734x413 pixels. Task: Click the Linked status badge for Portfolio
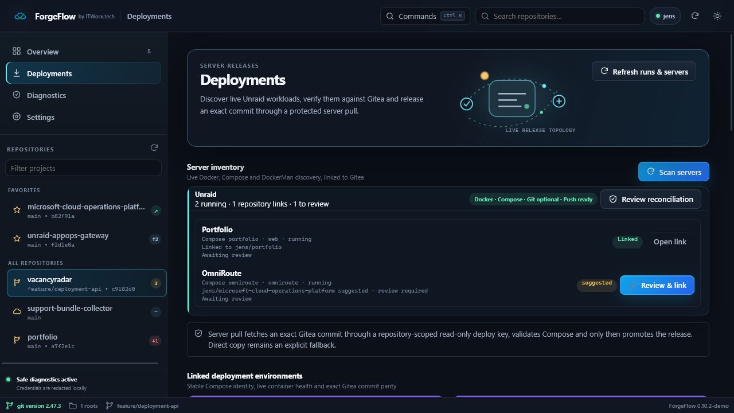pyautogui.click(x=627, y=241)
